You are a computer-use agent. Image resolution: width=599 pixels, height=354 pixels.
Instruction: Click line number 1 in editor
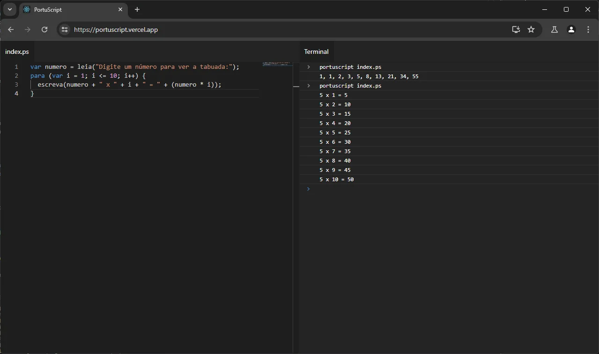[16, 67]
